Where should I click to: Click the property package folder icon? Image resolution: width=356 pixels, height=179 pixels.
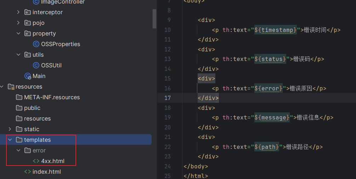coord(28,33)
